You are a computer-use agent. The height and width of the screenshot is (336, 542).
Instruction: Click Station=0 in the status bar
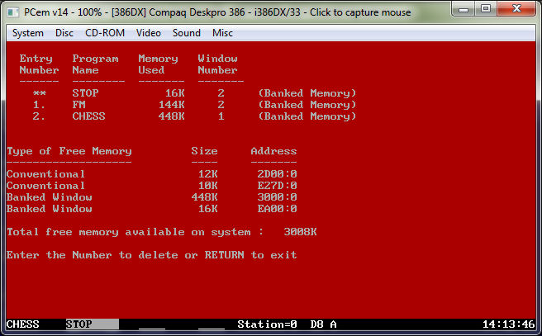coord(267,324)
